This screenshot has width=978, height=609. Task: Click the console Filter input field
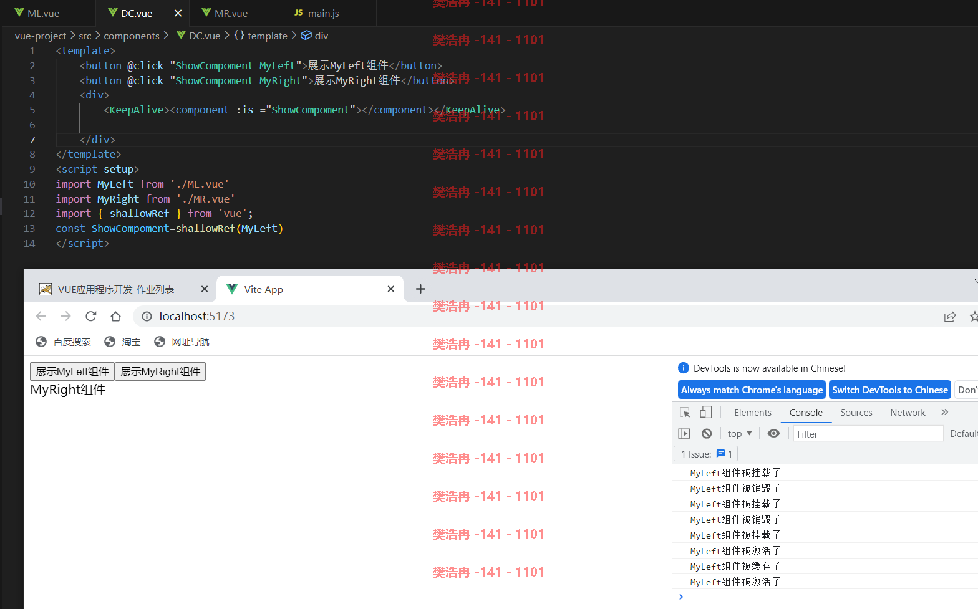tap(868, 434)
